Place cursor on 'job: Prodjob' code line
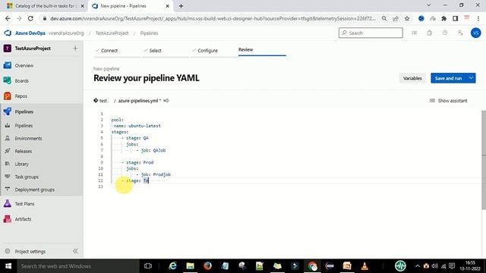This screenshot has width=486, height=273. click(156, 174)
